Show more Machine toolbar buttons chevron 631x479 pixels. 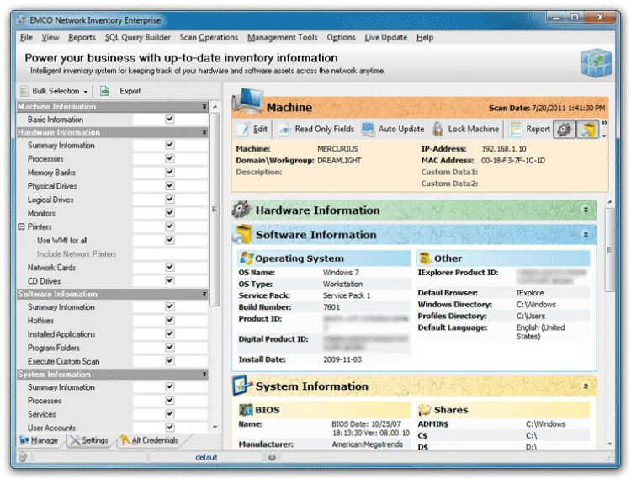click(x=604, y=123)
